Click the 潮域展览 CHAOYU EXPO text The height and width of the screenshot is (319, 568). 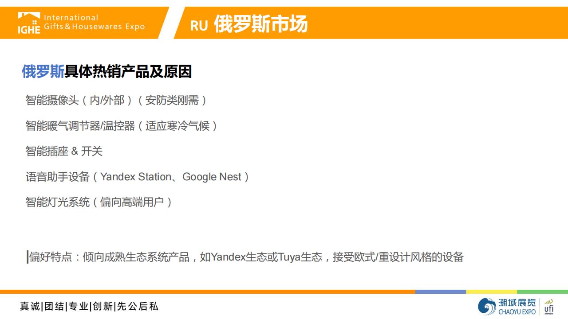[x=517, y=306]
